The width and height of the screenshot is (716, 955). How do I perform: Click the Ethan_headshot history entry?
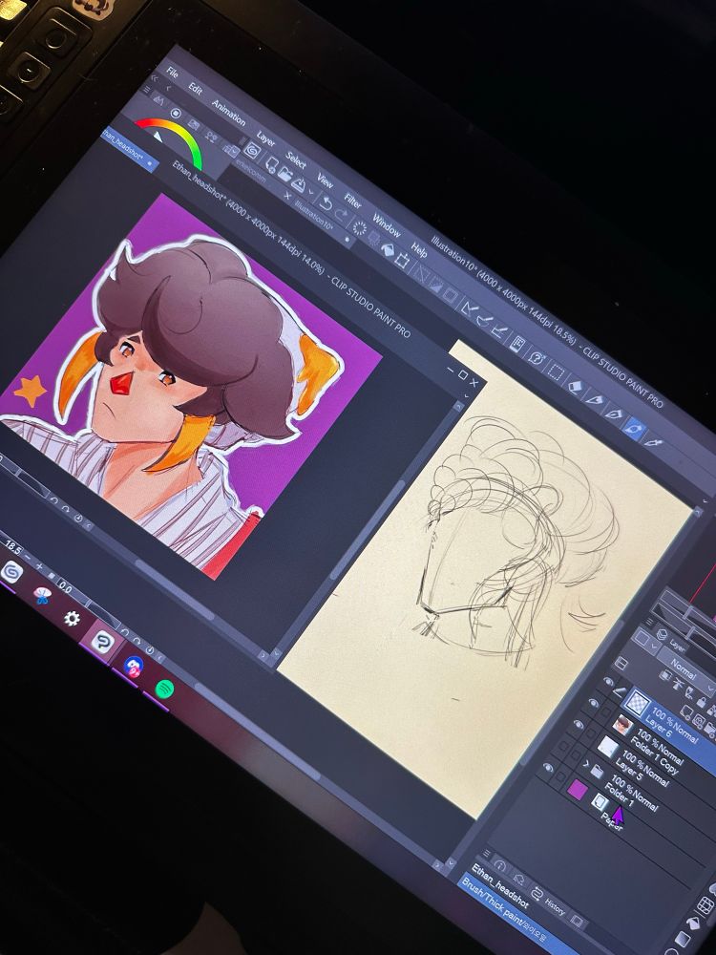click(x=499, y=885)
